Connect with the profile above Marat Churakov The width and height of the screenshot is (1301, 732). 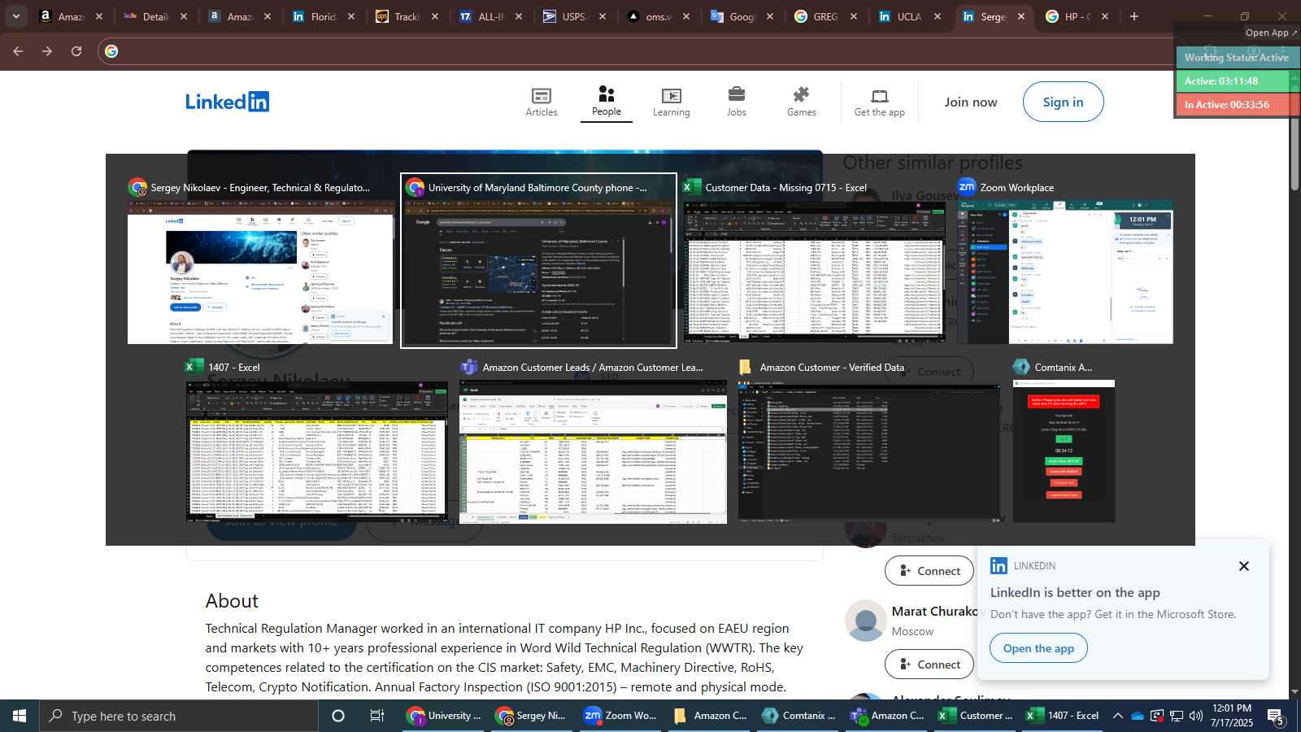click(x=929, y=571)
